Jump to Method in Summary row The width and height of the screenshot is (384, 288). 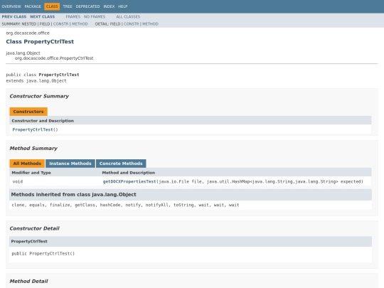pos(80,23)
